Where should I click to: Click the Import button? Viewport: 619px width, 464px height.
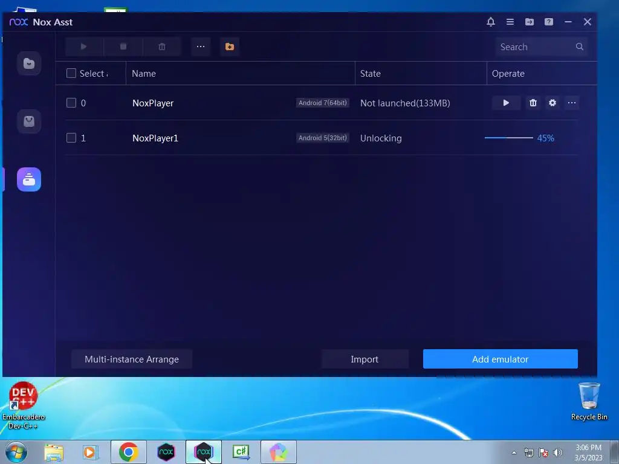coord(365,359)
